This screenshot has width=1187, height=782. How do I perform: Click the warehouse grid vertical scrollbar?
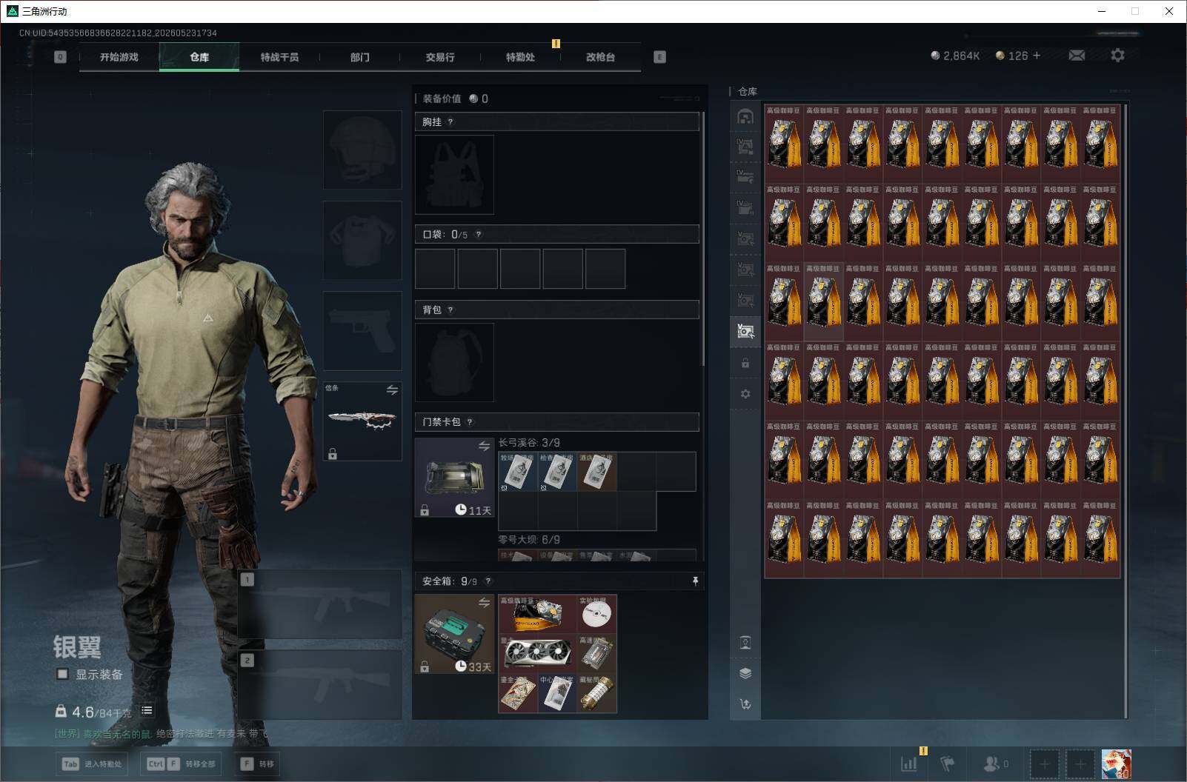click(x=1126, y=411)
